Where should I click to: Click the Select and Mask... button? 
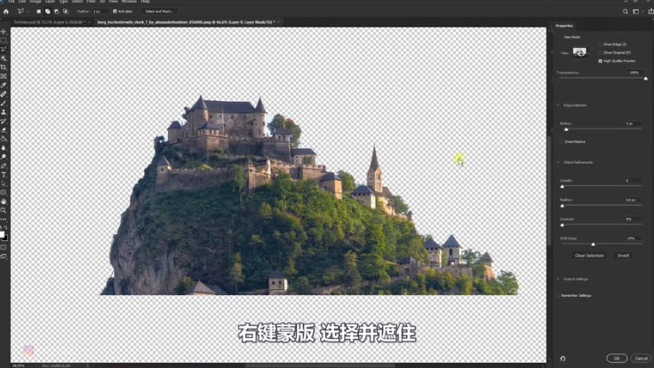[x=159, y=12]
